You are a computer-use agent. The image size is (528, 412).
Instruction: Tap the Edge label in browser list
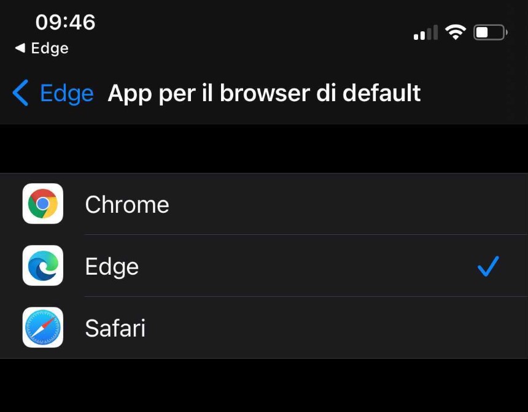pos(112,266)
